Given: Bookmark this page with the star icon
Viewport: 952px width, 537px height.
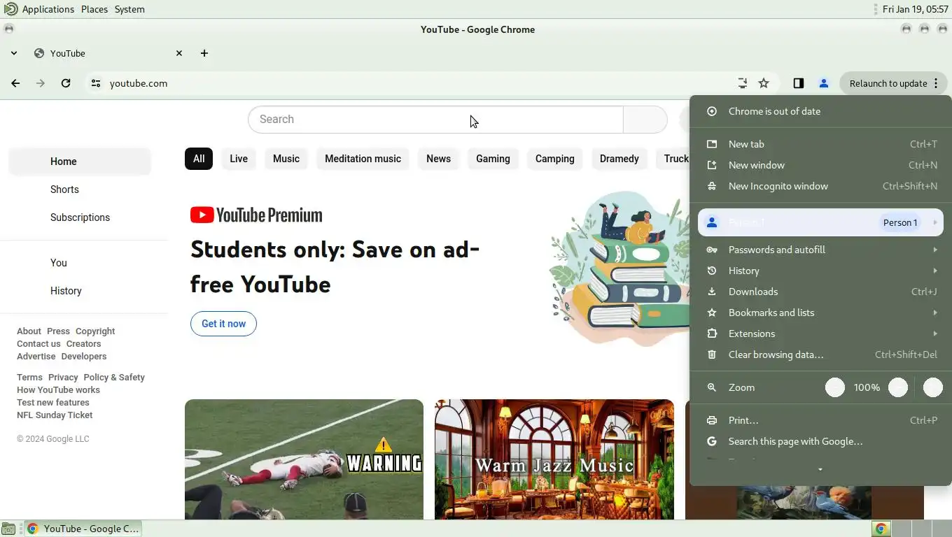Looking at the screenshot, I should pos(764,83).
